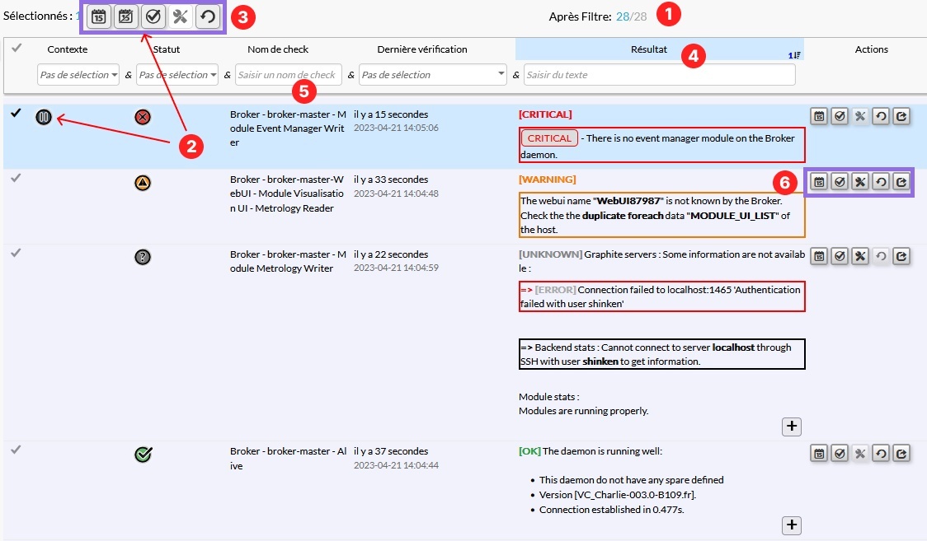
Task: Open details arrow icon for Broker Alive row
Action: (901, 453)
